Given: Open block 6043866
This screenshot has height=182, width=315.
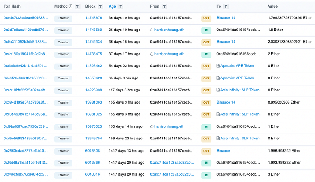Looking at the screenshot, I should pyautogui.click(x=93, y=162).
